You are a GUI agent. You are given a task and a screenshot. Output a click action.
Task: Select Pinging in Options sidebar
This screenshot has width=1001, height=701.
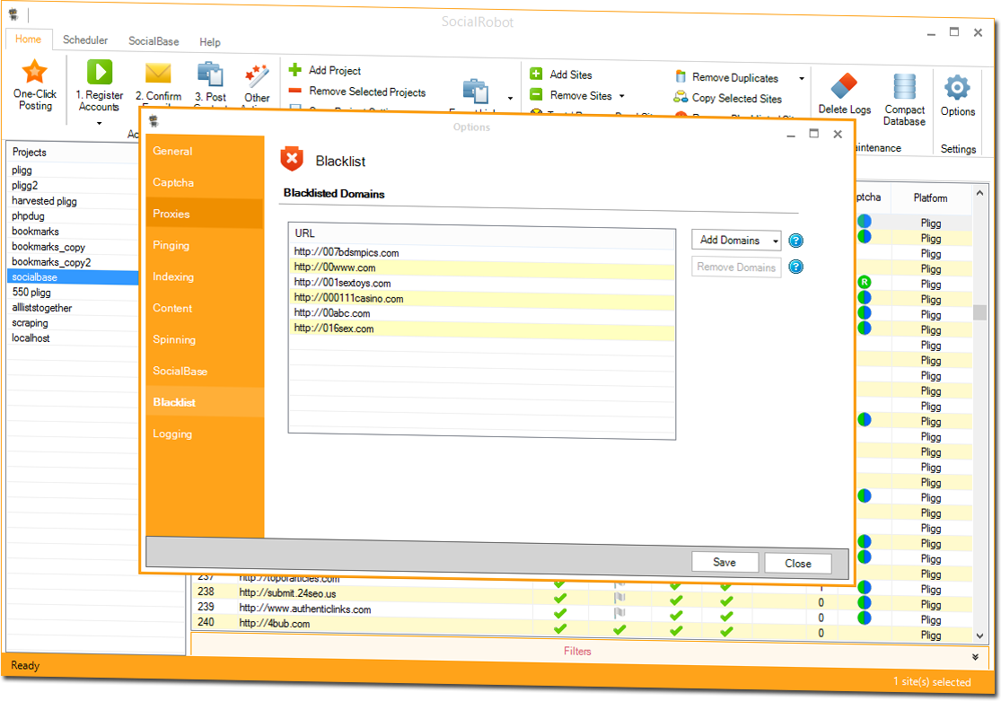point(205,245)
